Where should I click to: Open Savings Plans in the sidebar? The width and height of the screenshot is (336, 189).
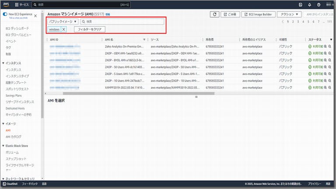click(x=14, y=95)
